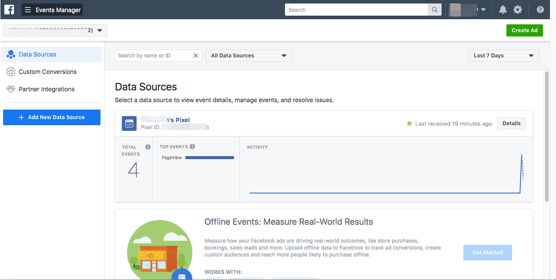Click the Partner Integrations handshake icon

click(11, 89)
